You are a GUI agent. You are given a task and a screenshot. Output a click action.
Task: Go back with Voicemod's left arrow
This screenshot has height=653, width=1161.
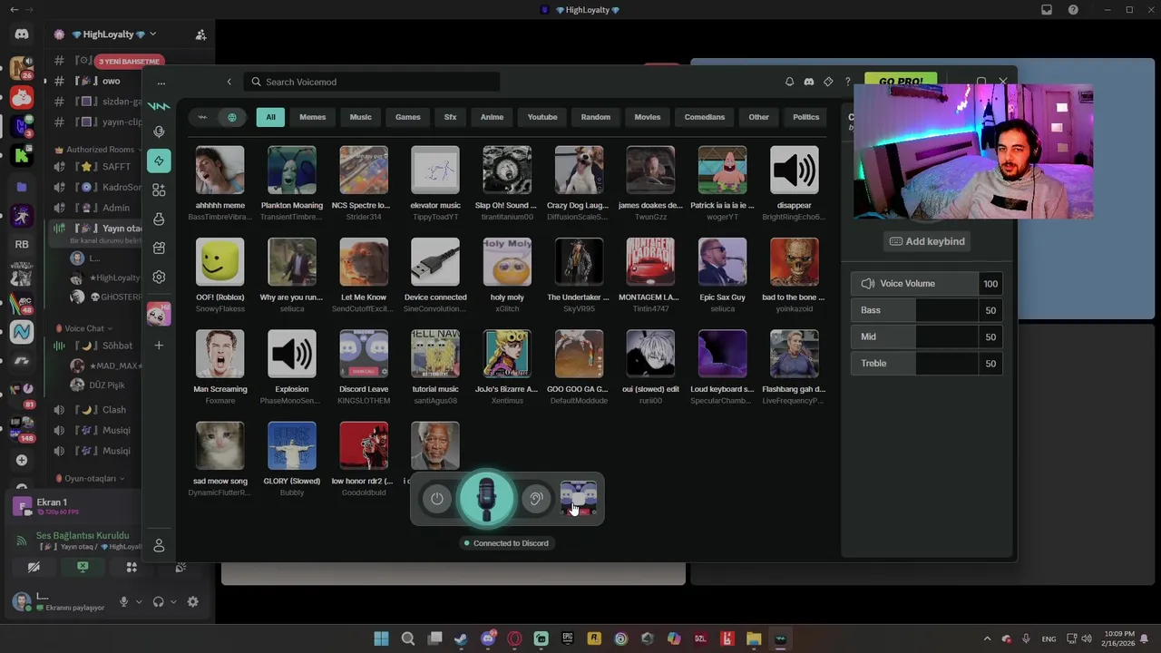(229, 82)
